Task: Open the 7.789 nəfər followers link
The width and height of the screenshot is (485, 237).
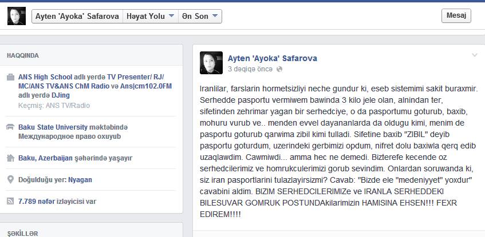Action: click(x=37, y=202)
